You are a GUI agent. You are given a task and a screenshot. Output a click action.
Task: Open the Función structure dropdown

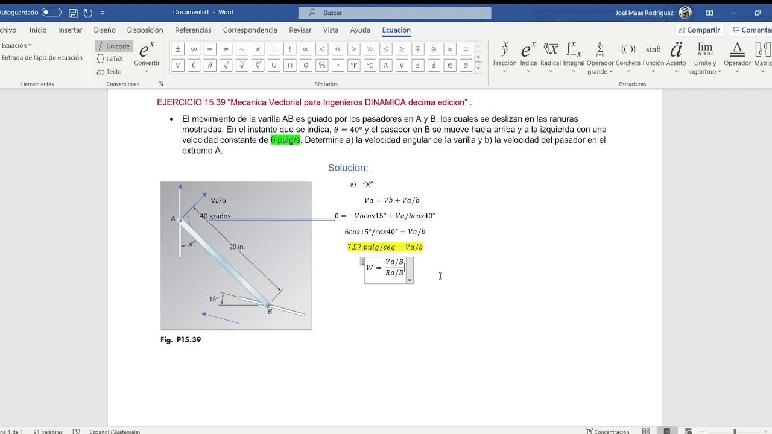(x=653, y=58)
